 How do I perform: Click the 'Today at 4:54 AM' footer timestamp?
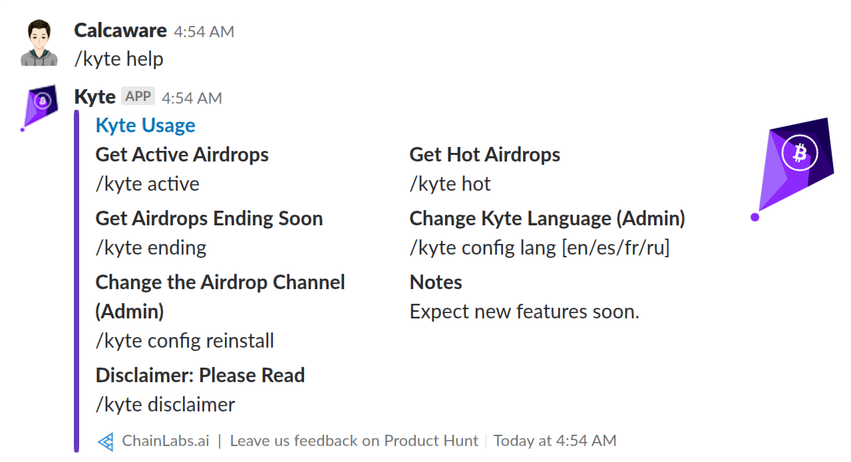click(555, 441)
